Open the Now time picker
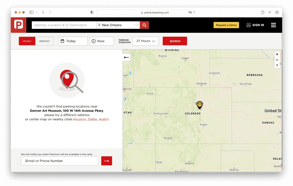Screen dimensions: 293x186 pyautogui.click(x=102, y=41)
